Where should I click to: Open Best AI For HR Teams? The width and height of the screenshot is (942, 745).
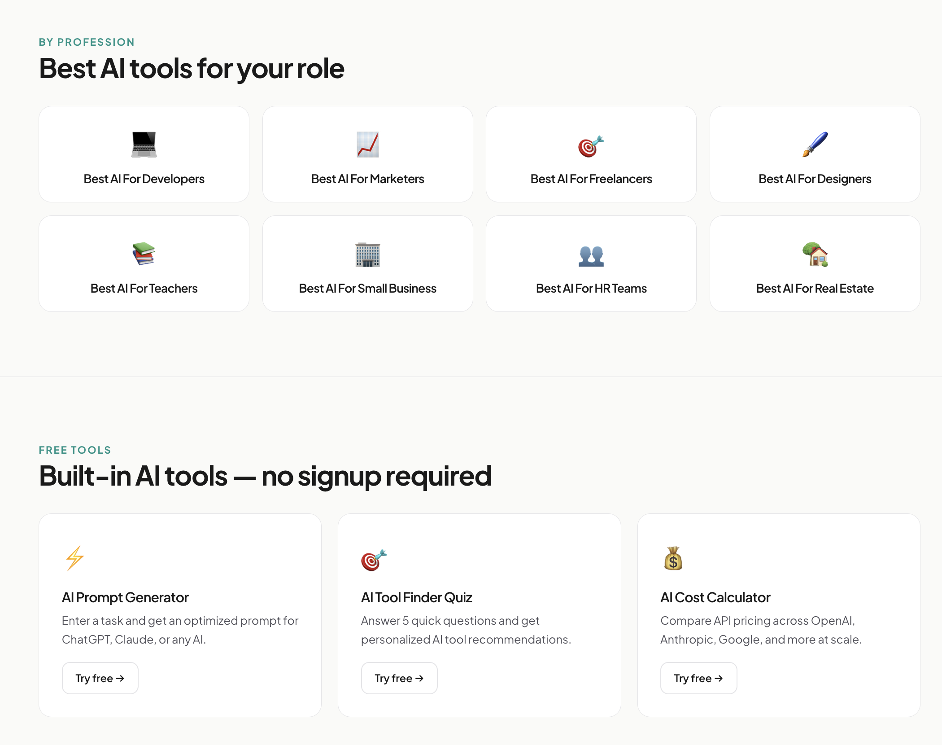coord(591,288)
